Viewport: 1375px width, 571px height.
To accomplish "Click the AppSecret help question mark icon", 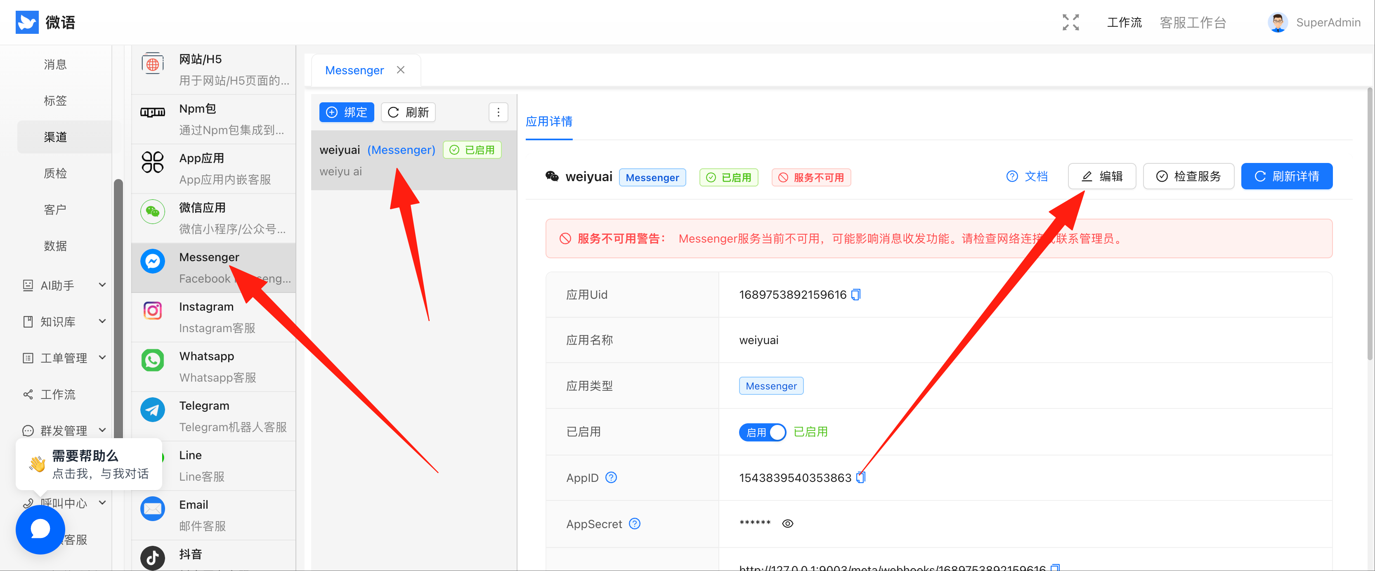I will (635, 524).
